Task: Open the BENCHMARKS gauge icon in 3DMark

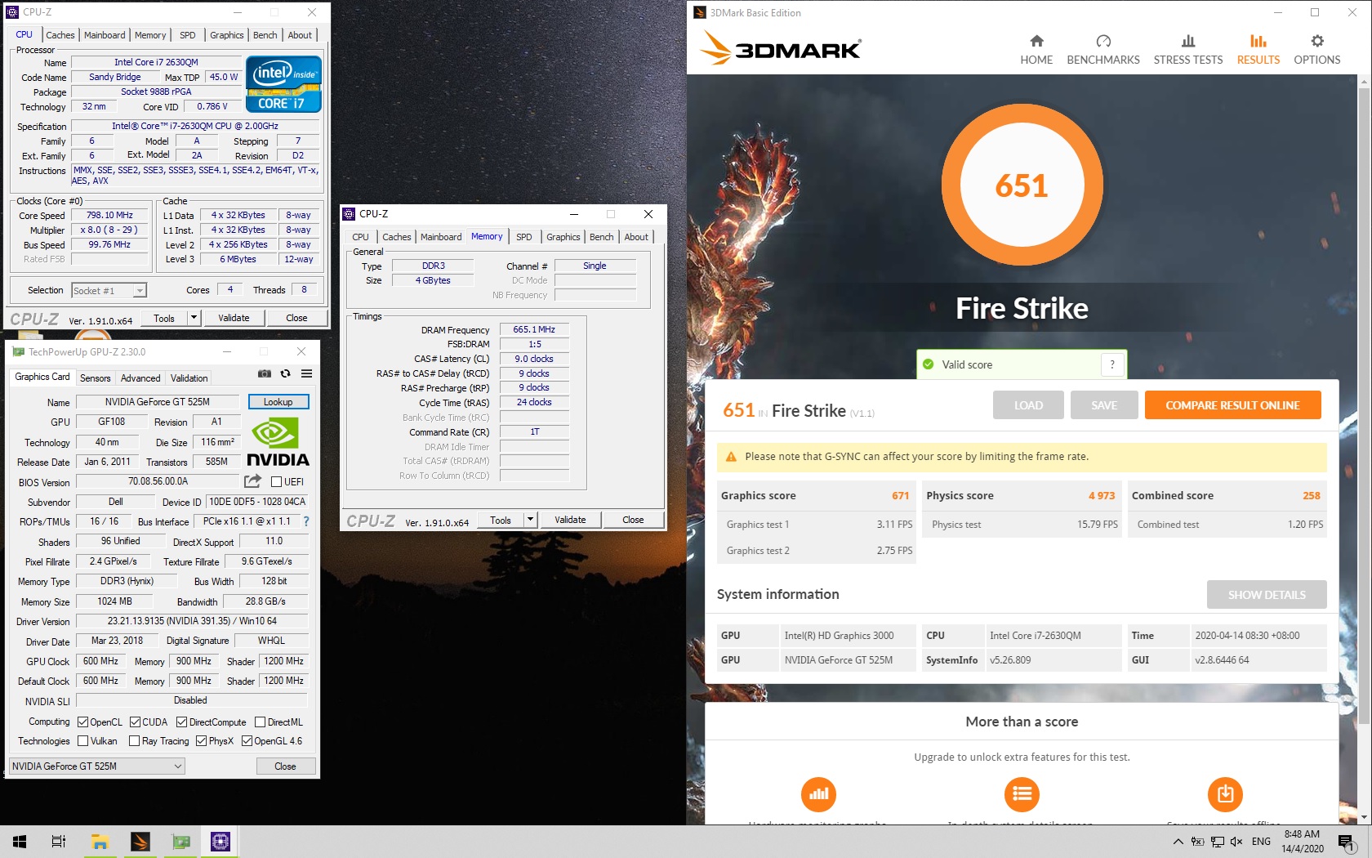Action: [x=1103, y=41]
